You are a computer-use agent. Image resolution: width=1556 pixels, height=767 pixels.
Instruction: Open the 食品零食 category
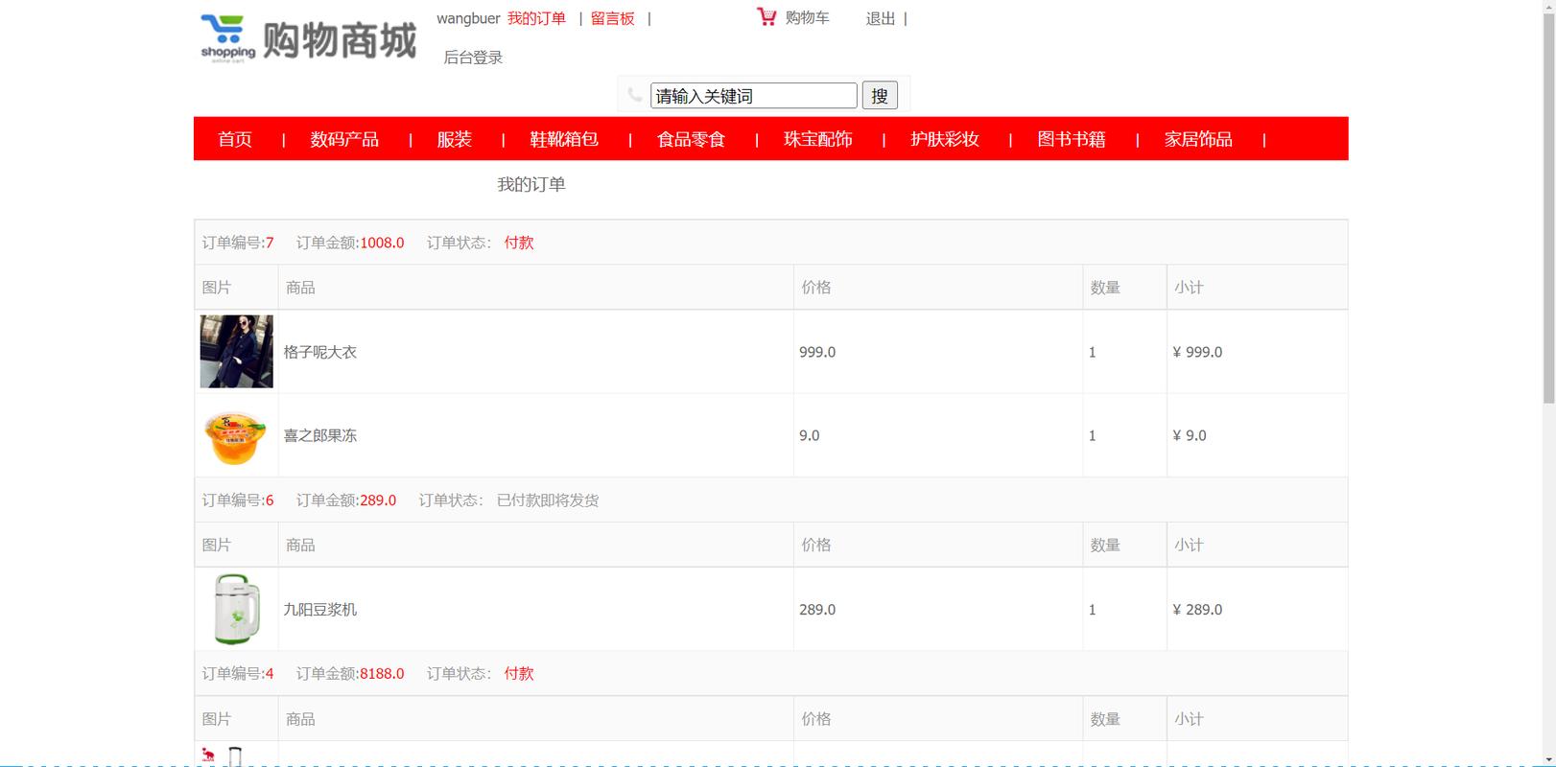(691, 139)
